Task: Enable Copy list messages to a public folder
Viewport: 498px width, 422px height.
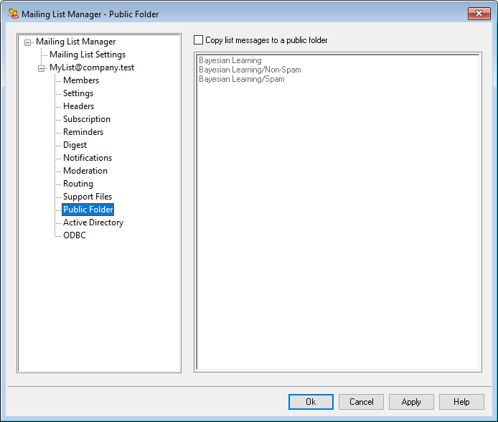Action: pos(199,40)
